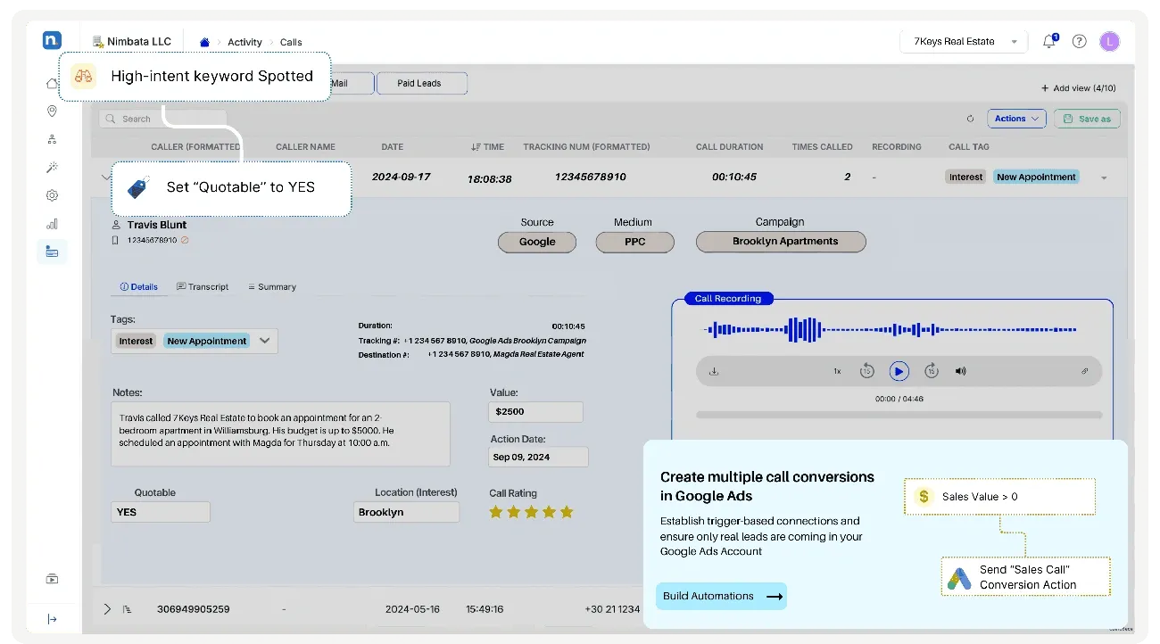This screenshot has width=1160, height=644.
Task: Sort by DATE column header
Action: pyautogui.click(x=393, y=147)
